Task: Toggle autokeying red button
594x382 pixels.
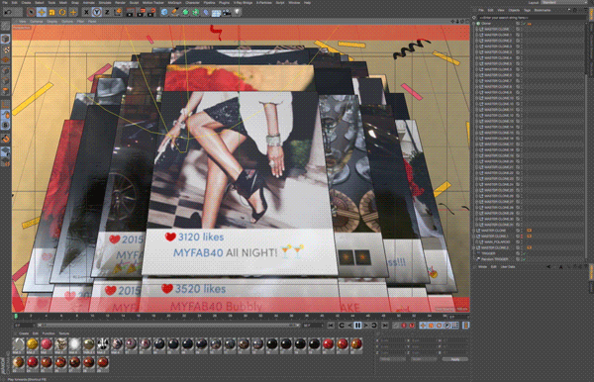Action: click(x=404, y=326)
